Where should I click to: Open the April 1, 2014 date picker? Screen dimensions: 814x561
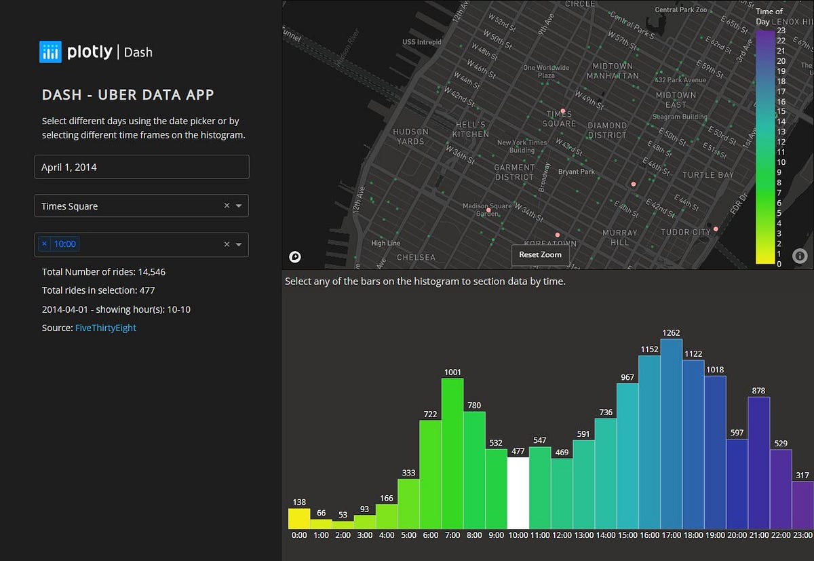click(x=141, y=167)
